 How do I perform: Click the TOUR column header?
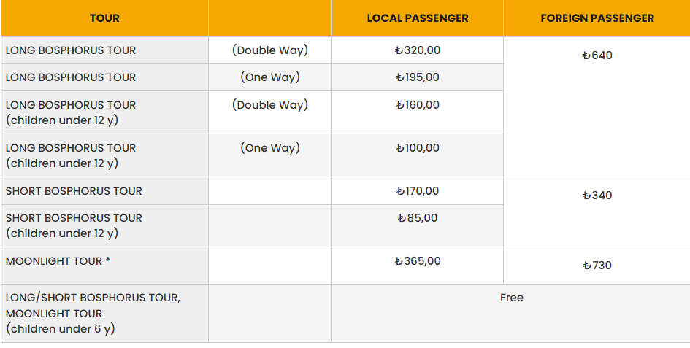click(104, 18)
